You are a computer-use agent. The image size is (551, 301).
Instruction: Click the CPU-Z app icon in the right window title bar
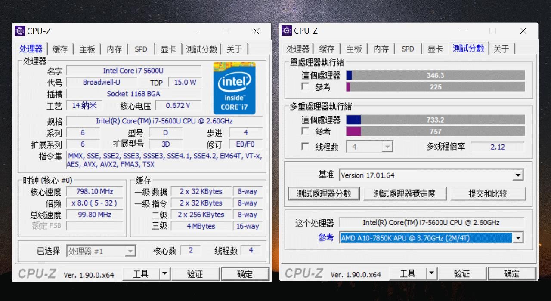tap(287, 31)
